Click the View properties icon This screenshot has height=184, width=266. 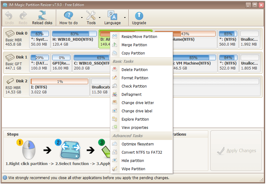click(x=115, y=127)
